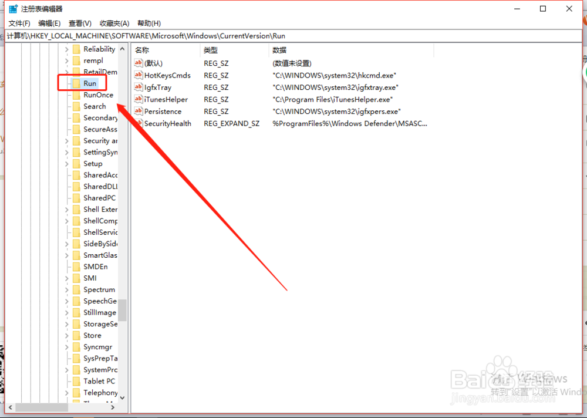The width and height of the screenshot is (587, 418).
Task: Click the Persistence string value icon
Action: coord(139,111)
